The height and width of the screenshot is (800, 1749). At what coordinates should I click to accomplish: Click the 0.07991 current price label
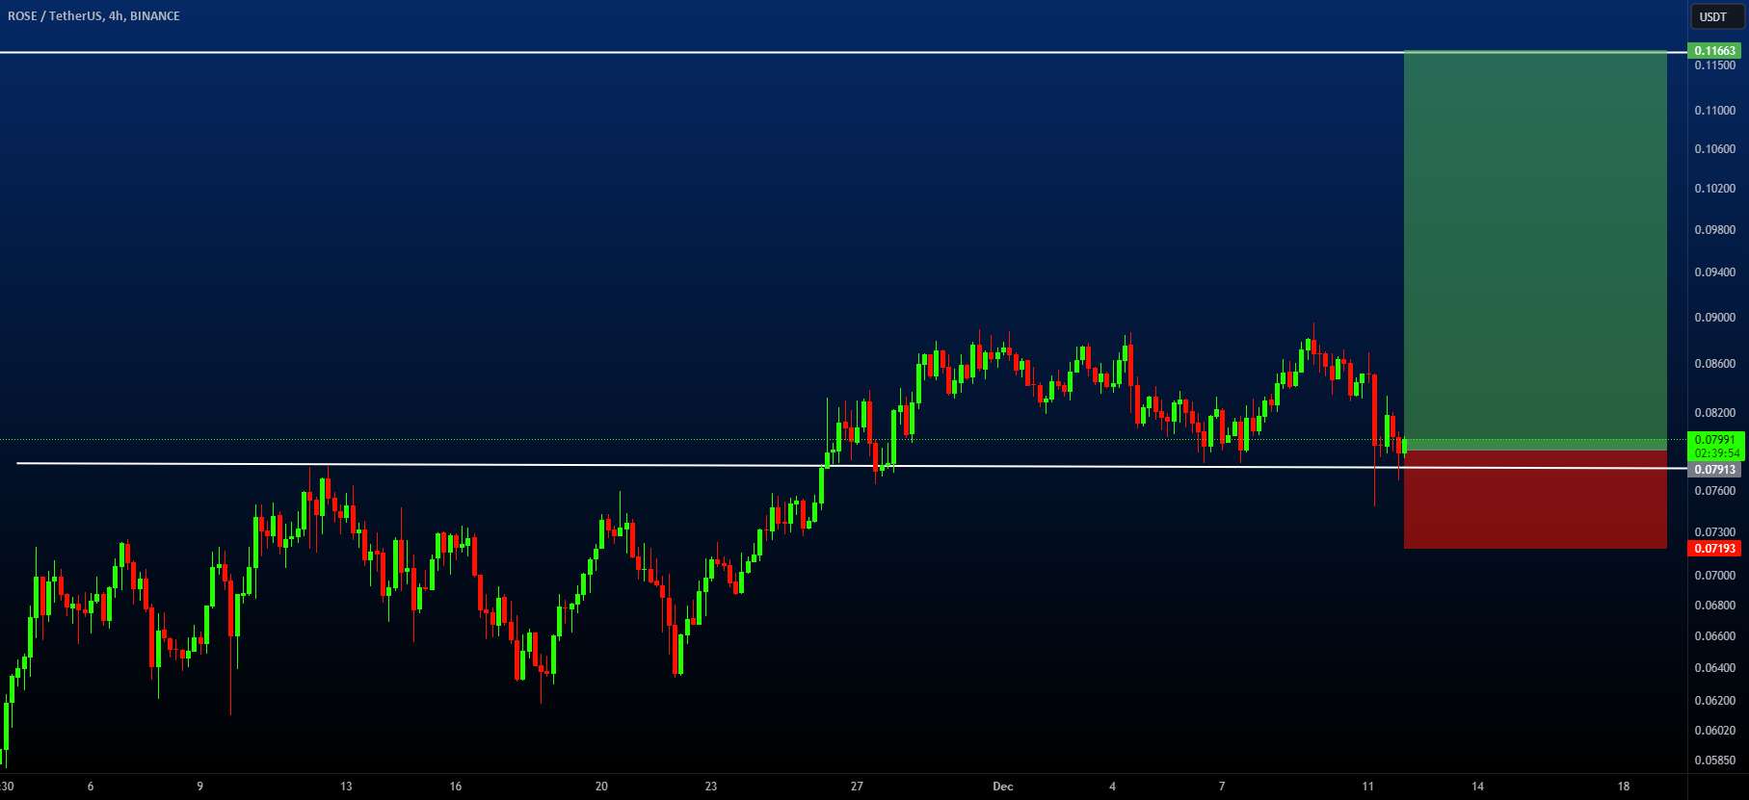pos(1715,440)
